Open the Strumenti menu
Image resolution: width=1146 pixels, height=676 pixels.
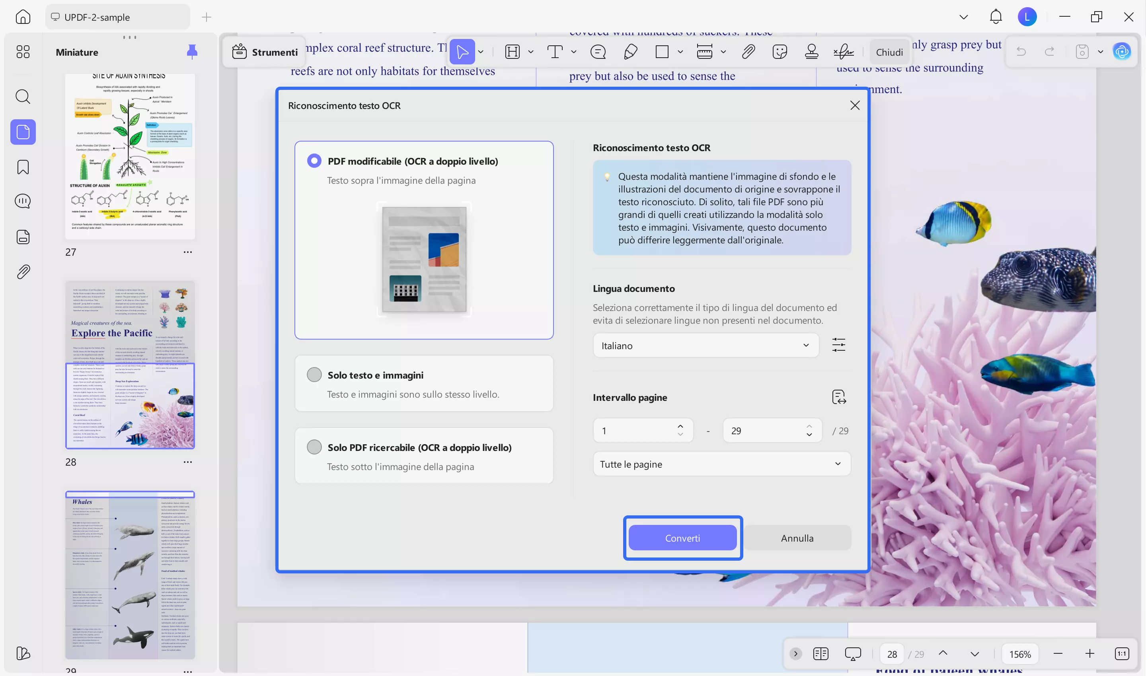265,52
